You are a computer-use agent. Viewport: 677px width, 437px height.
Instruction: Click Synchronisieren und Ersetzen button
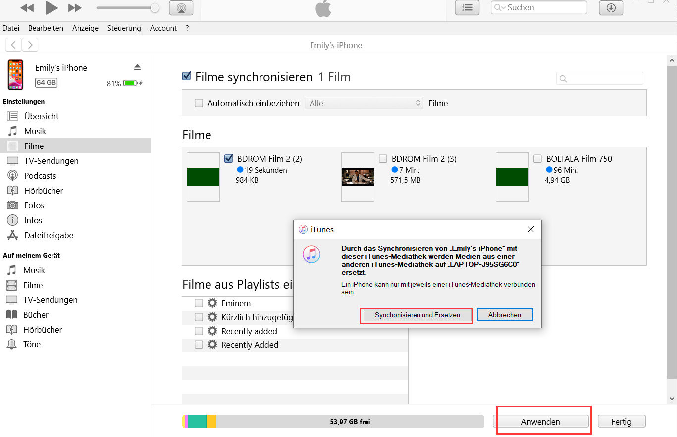[x=417, y=315]
